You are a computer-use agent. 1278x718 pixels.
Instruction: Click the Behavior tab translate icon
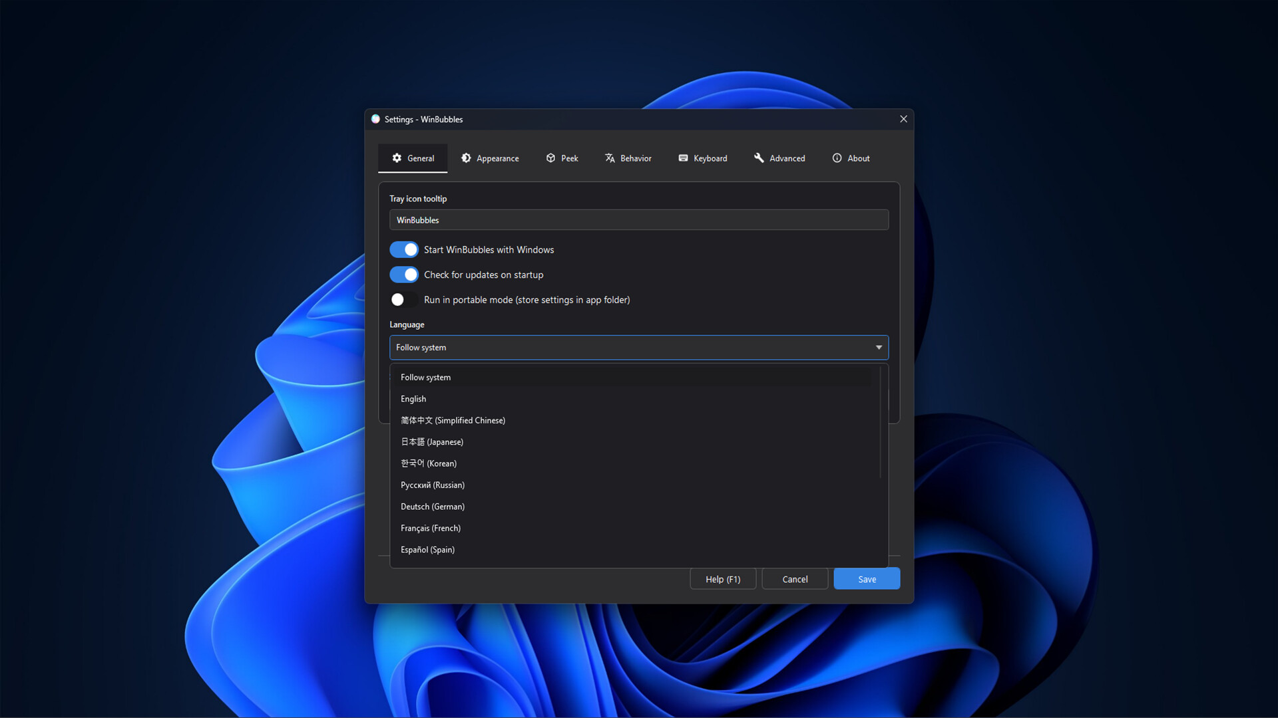click(610, 158)
